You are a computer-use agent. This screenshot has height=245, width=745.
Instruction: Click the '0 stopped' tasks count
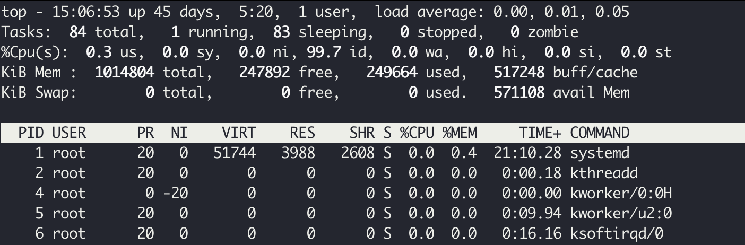coord(438,32)
